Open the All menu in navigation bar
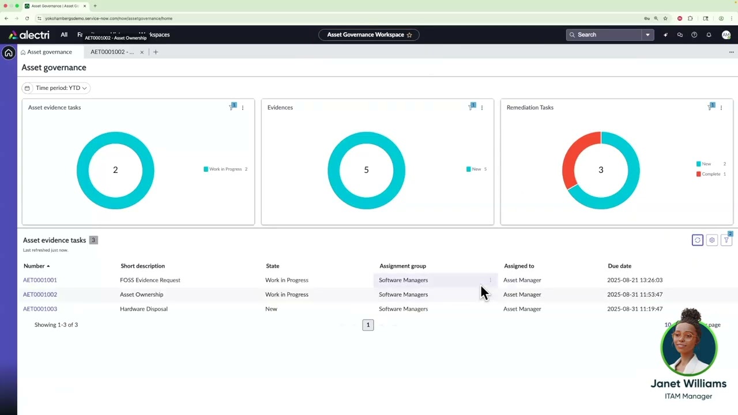 (x=64, y=35)
